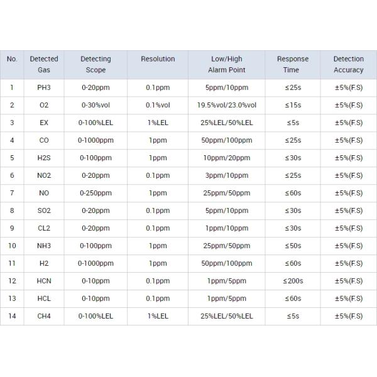377x377 pixels.
Task: Click the 3ppm/10ppm alarm point cell
Action: (226, 175)
